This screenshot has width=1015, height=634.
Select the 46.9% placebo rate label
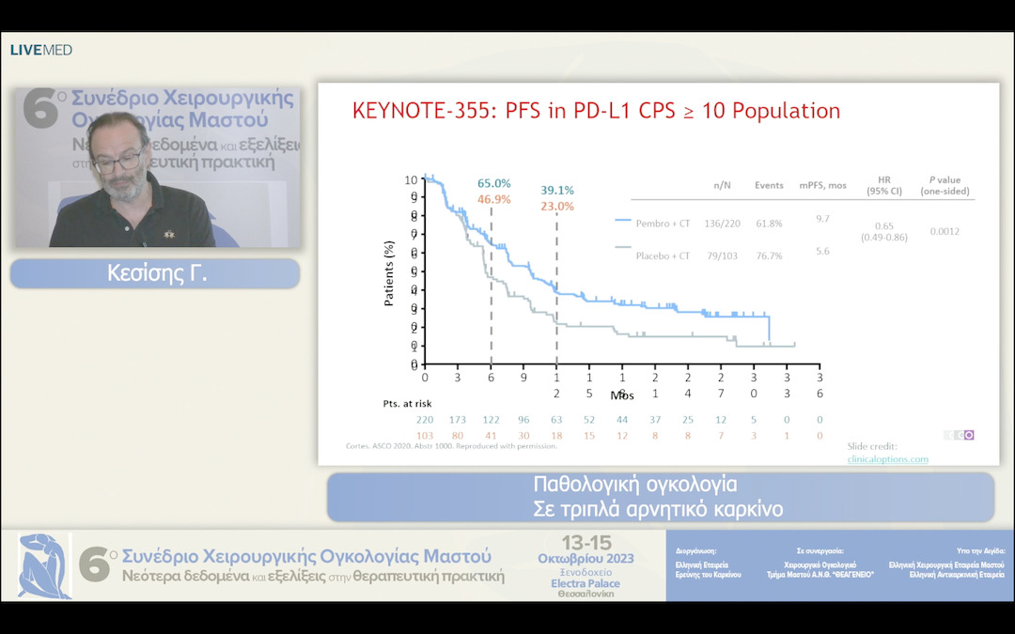494,199
